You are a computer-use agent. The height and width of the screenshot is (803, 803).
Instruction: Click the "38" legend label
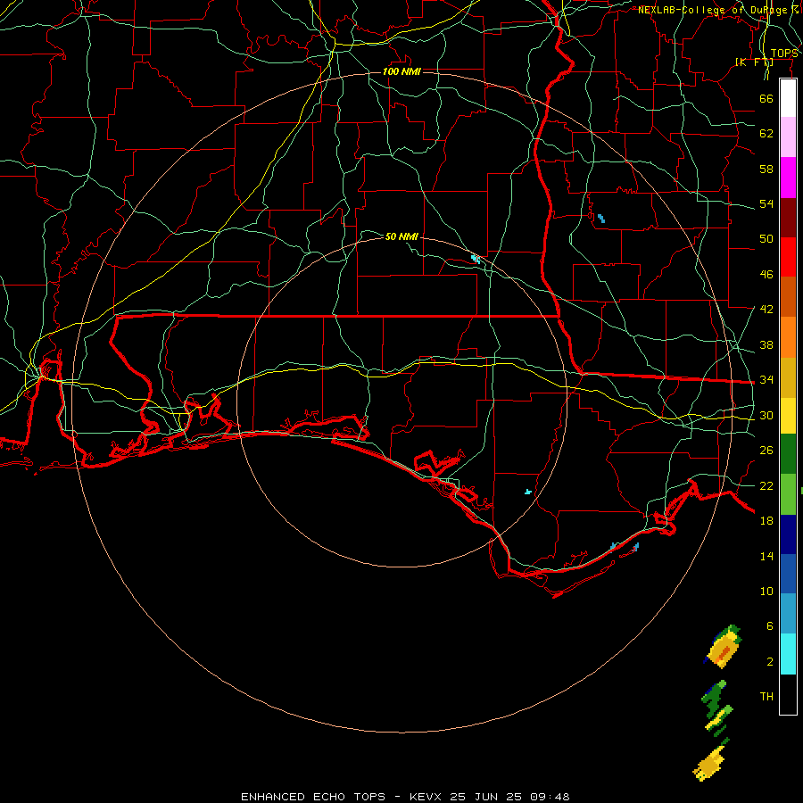766,344
